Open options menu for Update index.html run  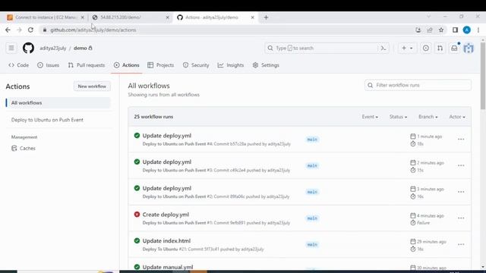tap(461, 244)
